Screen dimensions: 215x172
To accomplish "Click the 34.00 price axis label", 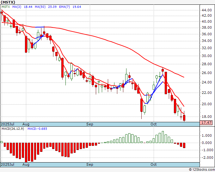I will pos(207,41).
